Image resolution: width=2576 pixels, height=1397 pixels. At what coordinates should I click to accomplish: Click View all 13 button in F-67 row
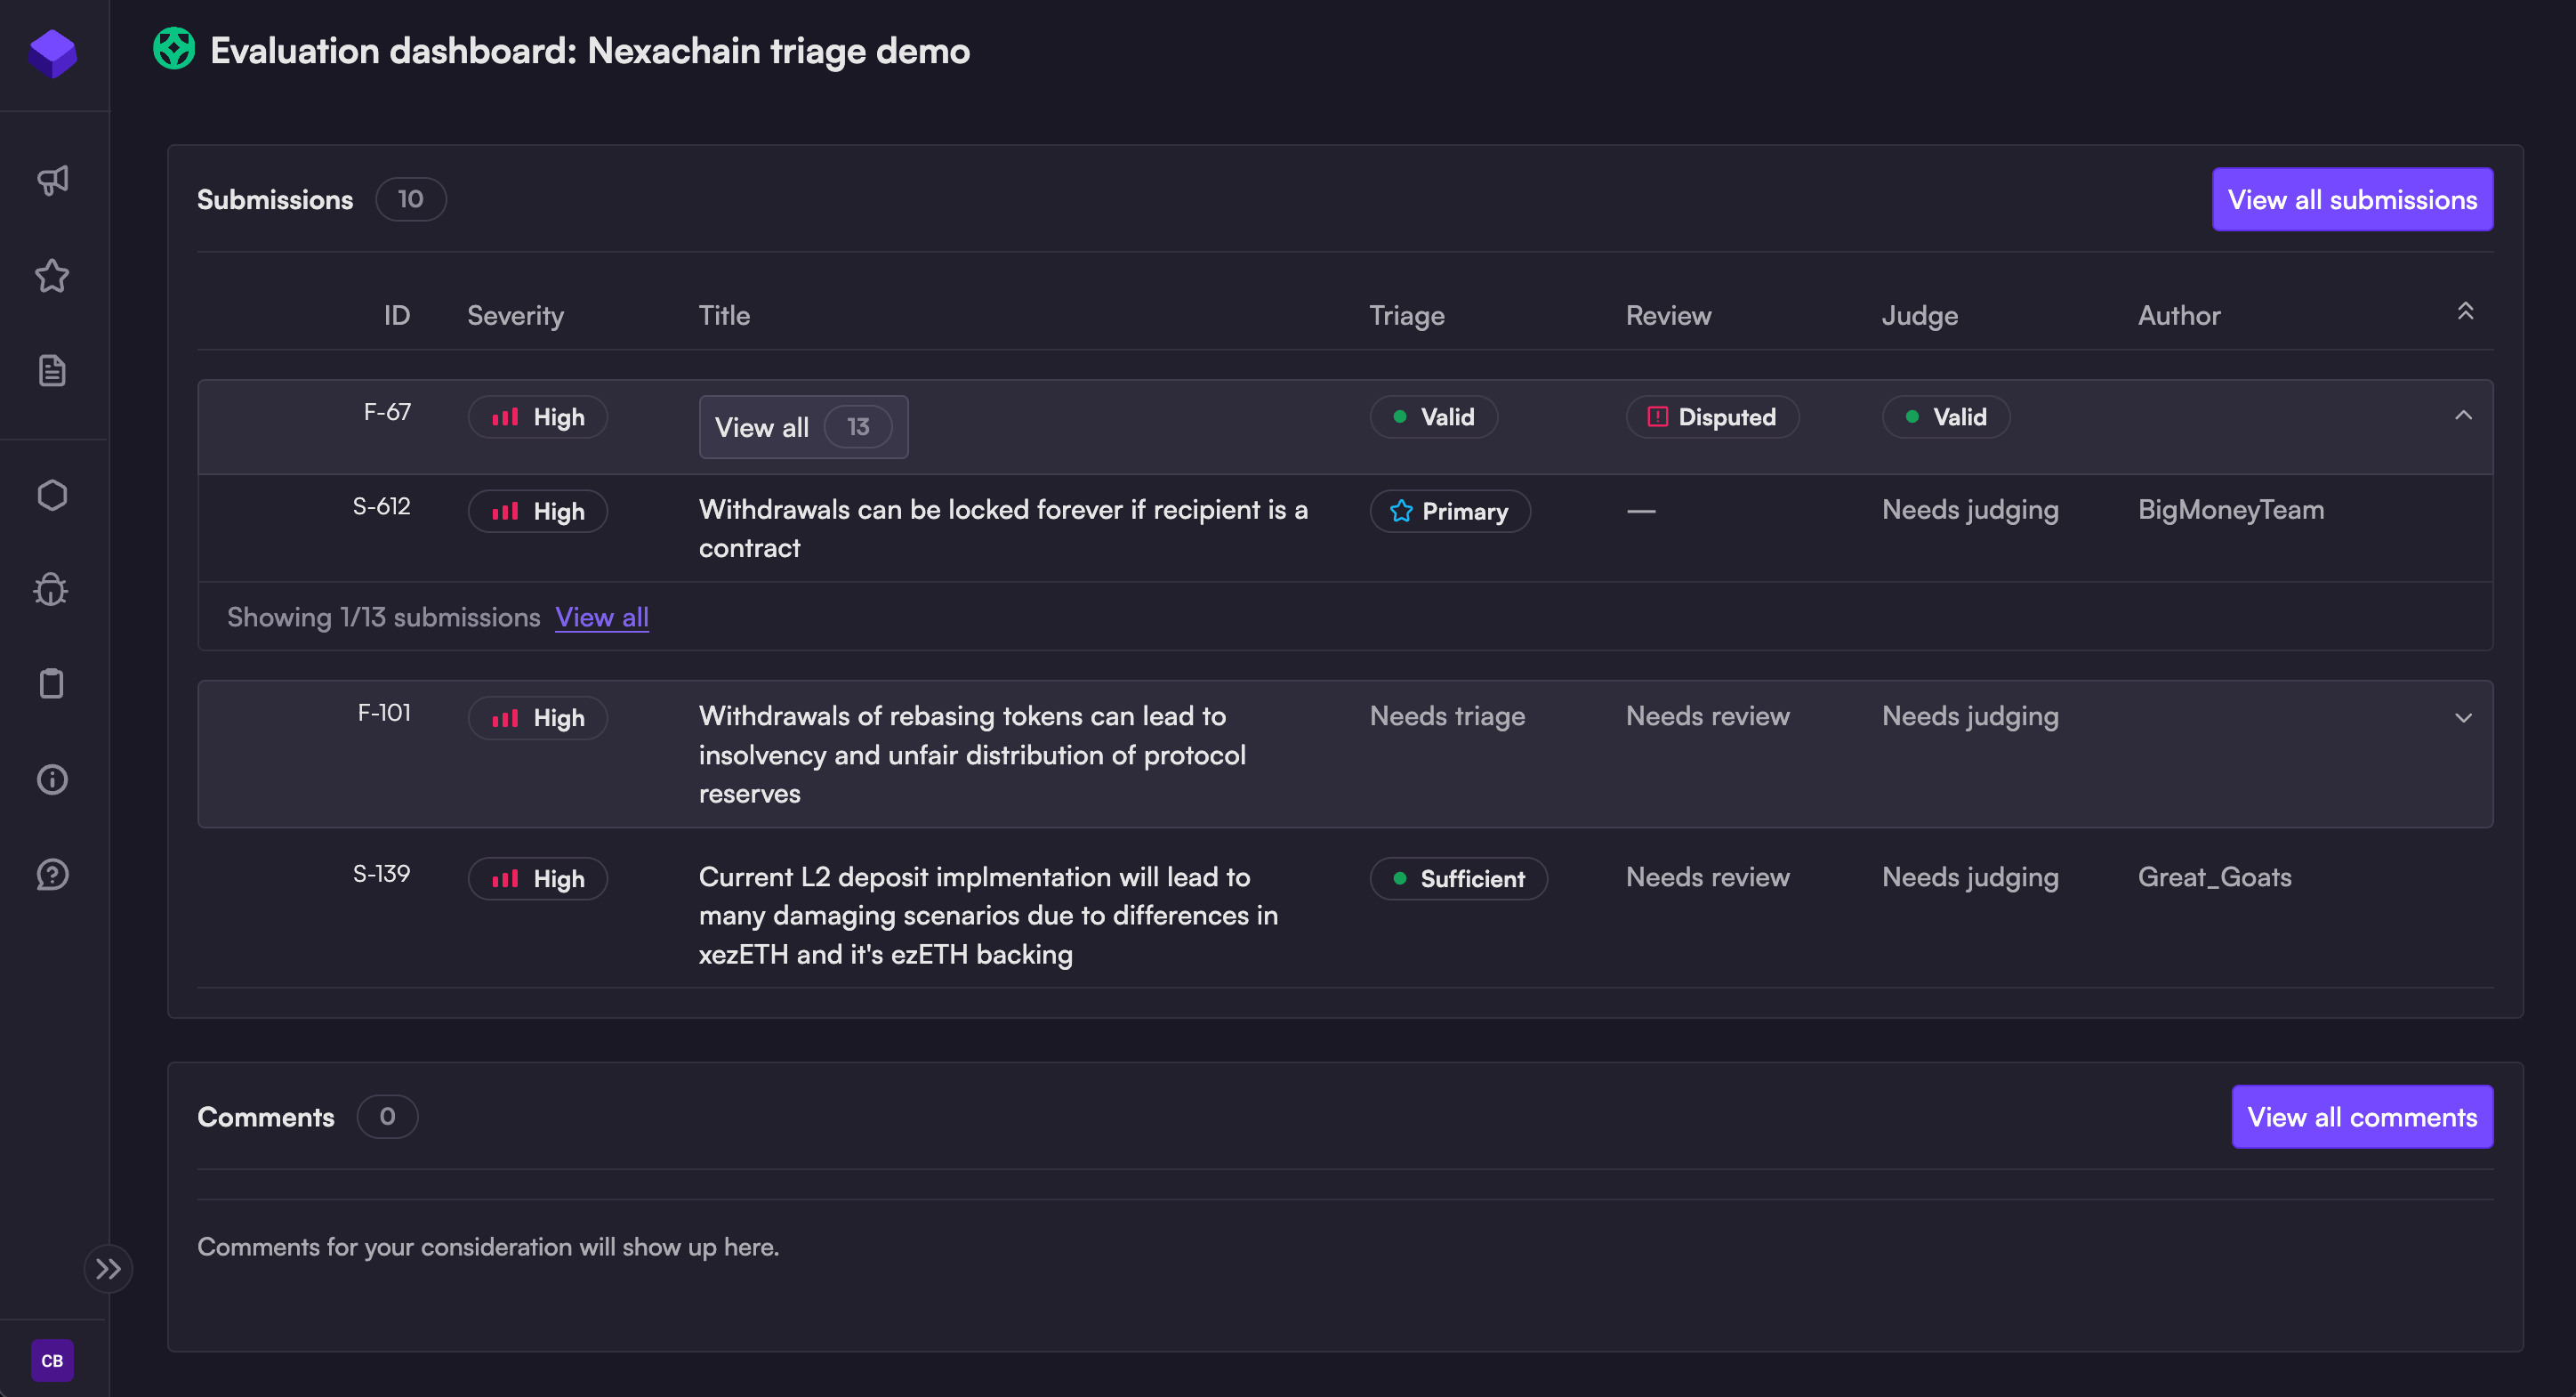point(803,428)
